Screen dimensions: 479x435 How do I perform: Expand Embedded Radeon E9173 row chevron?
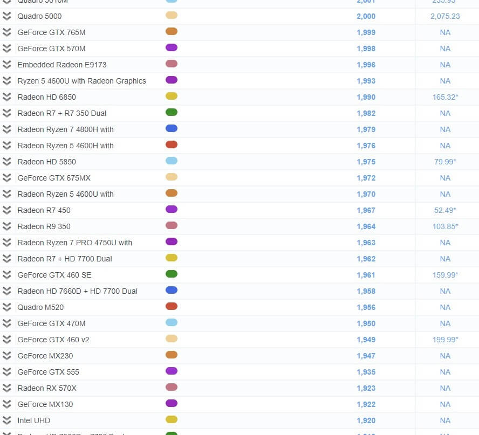[x=6, y=65]
